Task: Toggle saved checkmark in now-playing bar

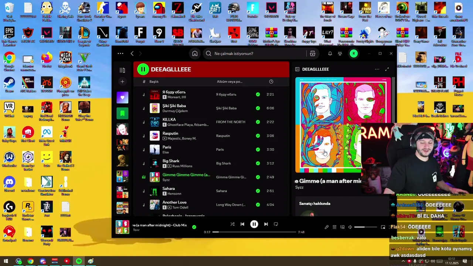Action: coord(194,227)
